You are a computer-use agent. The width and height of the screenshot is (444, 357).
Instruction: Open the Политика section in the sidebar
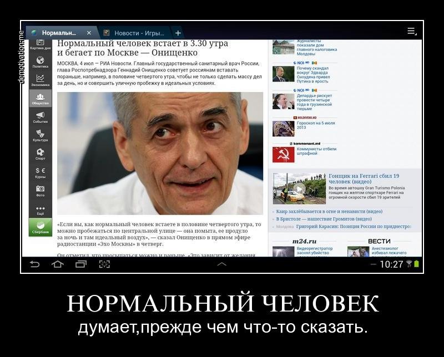(x=40, y=61)
